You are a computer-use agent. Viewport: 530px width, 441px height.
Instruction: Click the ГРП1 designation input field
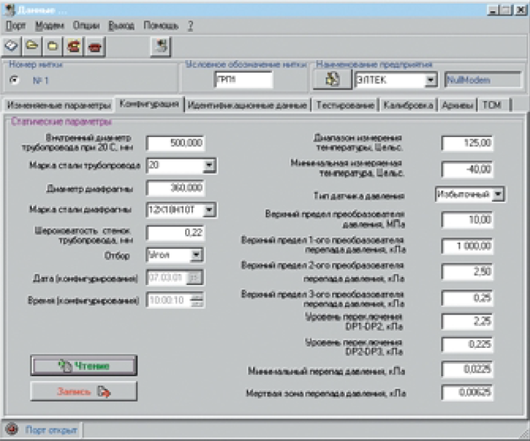coord(243,80)
